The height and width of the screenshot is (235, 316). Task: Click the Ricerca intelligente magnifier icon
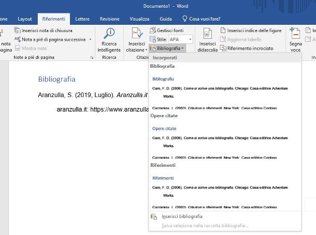click(x=109, y=34)
